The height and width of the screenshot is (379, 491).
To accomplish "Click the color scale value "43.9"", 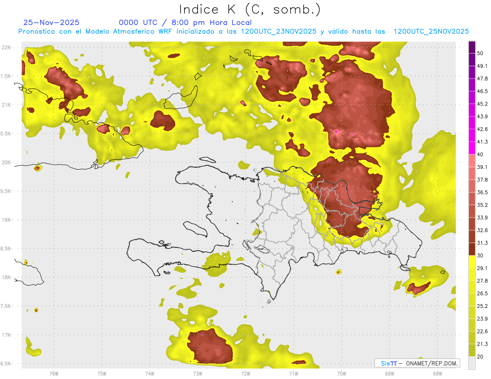I will 482,117.
